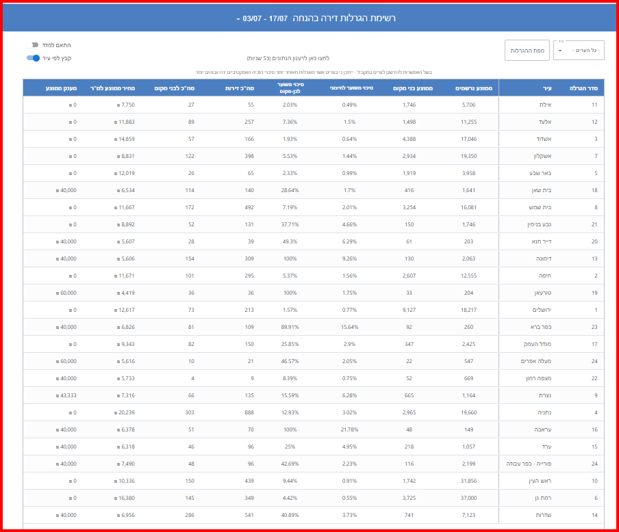The height and width of the screenshot is (532, 619).
Task: Select the מצפה רמון city row
Action: click(x=314, y=378)
